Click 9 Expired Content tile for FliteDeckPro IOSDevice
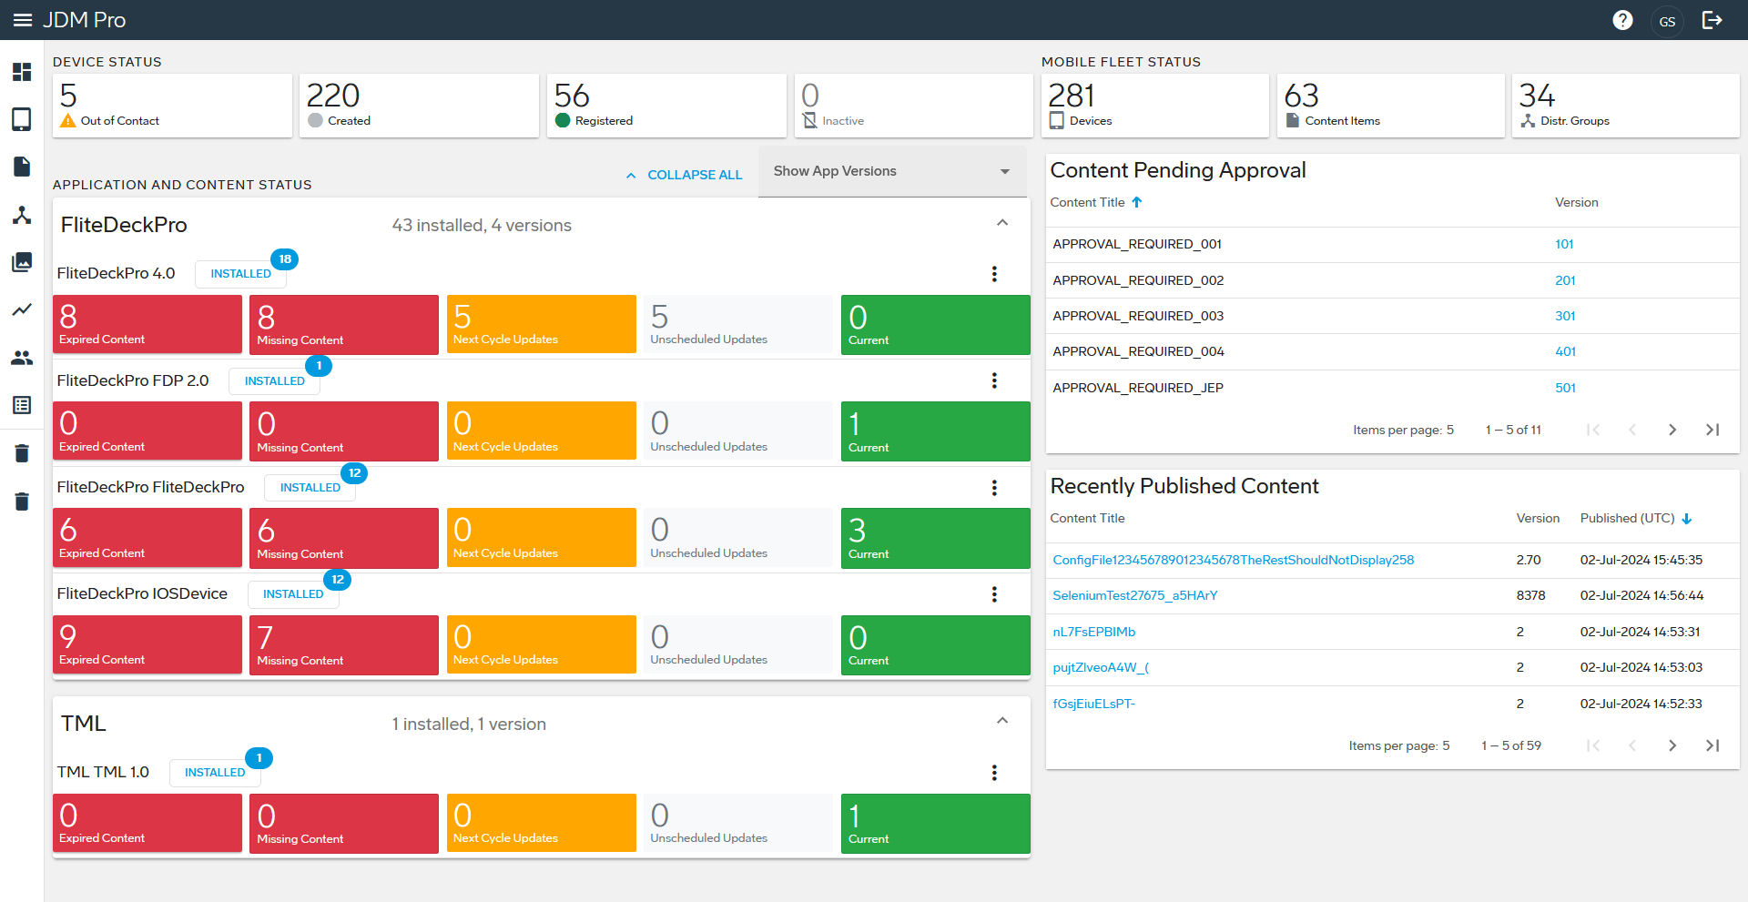 (x=147, y=644)
